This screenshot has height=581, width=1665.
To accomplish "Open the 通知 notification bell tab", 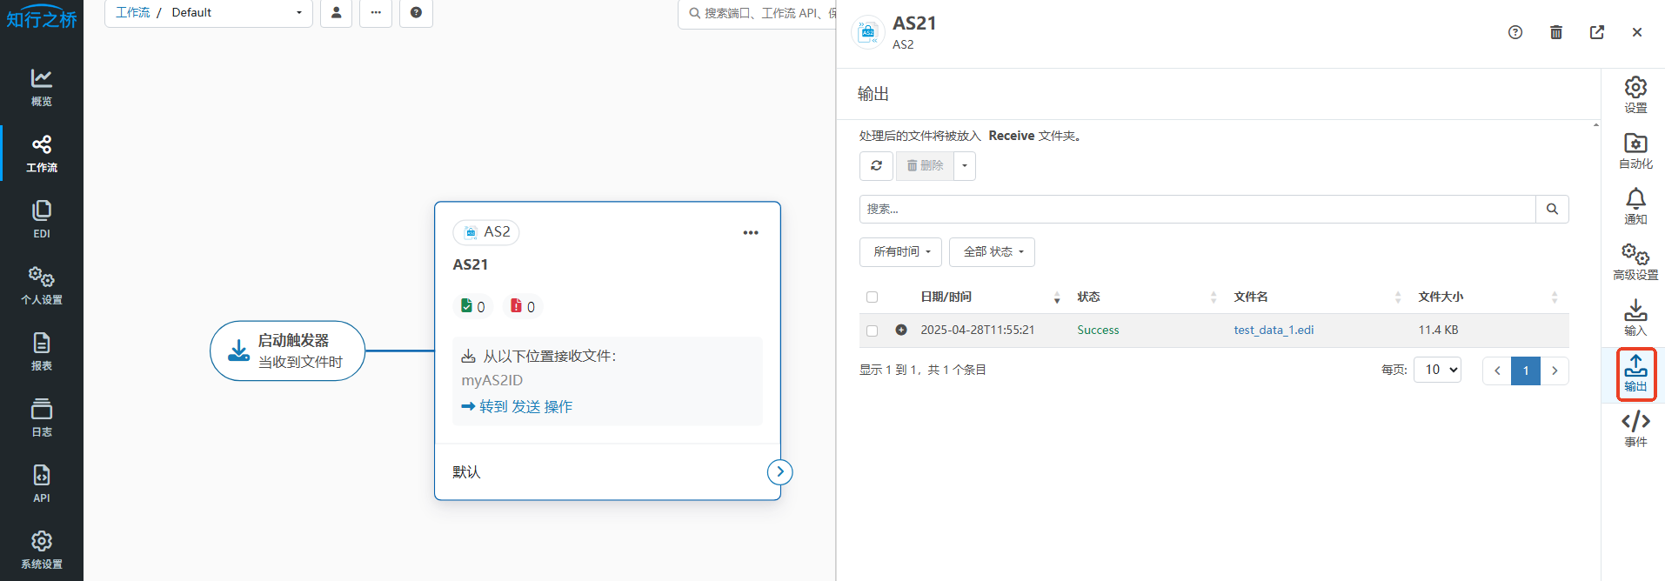I will coord(1635,206).
